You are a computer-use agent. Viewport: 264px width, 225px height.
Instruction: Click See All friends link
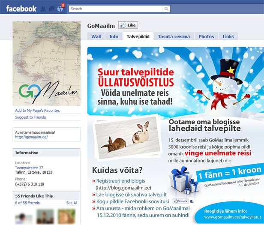point(72,203)
